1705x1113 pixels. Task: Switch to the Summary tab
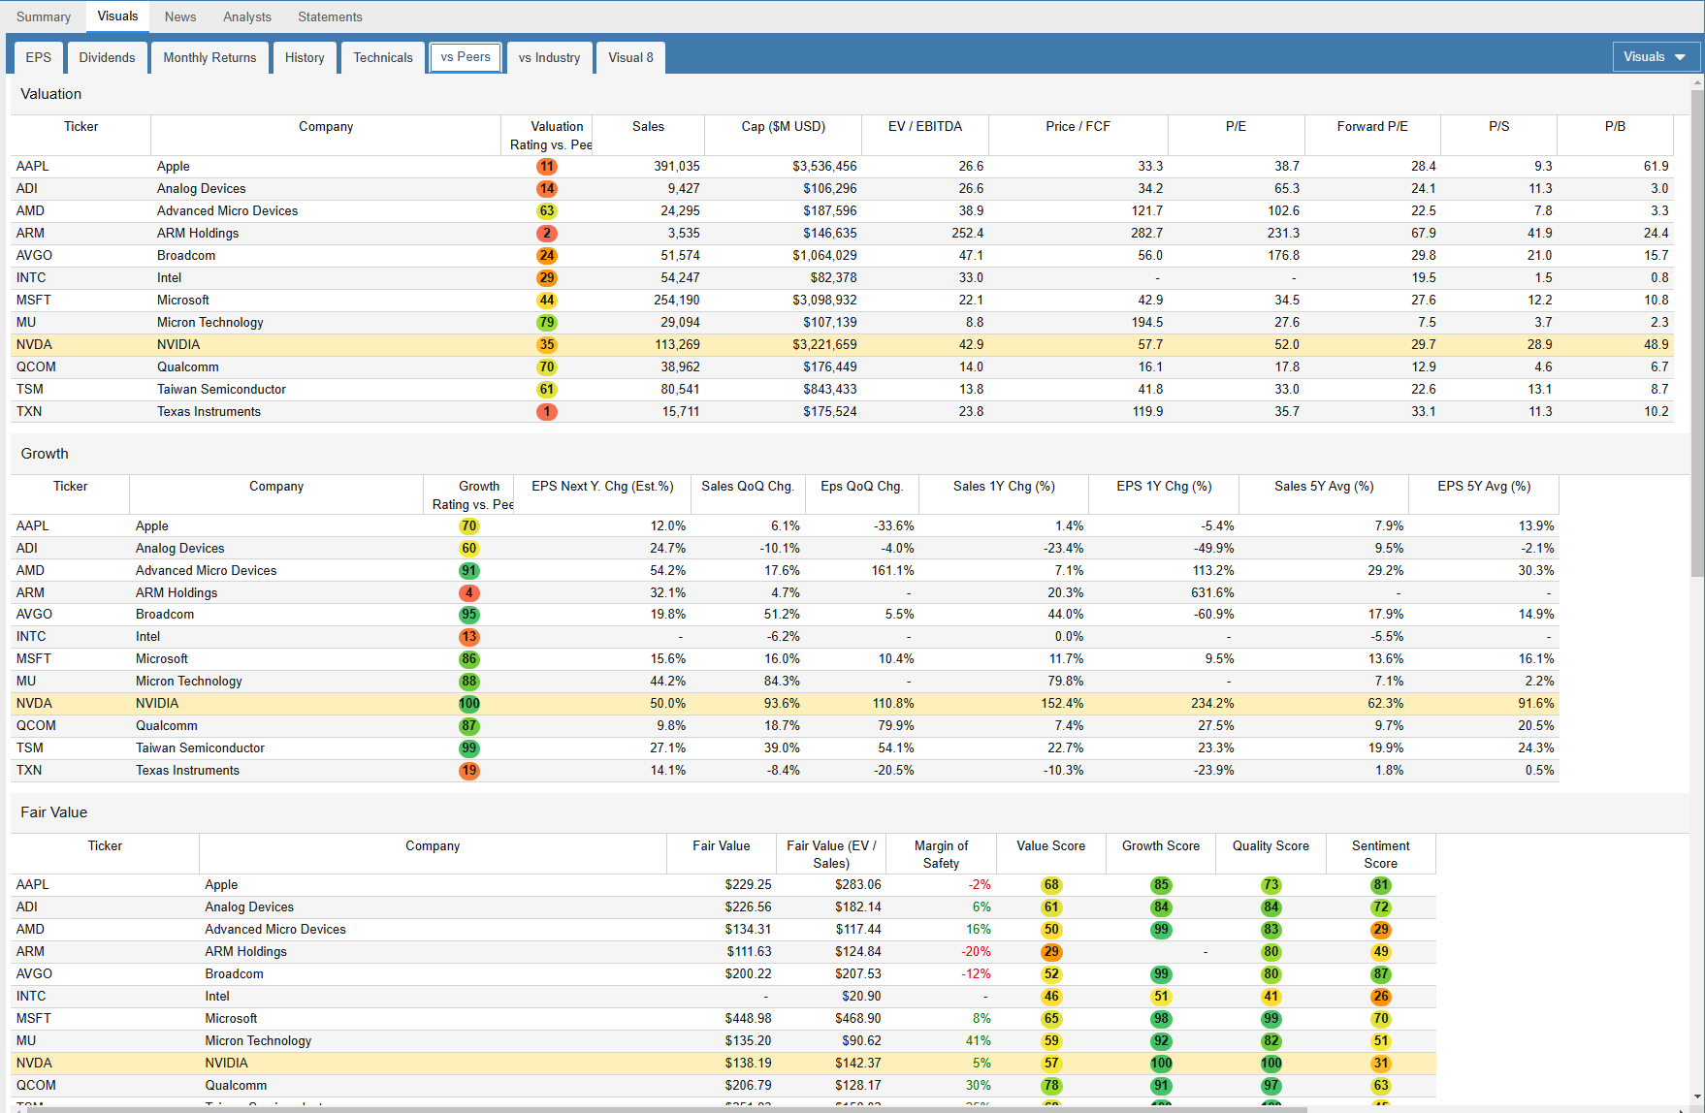pyautogui.click(x=44, y=16)
